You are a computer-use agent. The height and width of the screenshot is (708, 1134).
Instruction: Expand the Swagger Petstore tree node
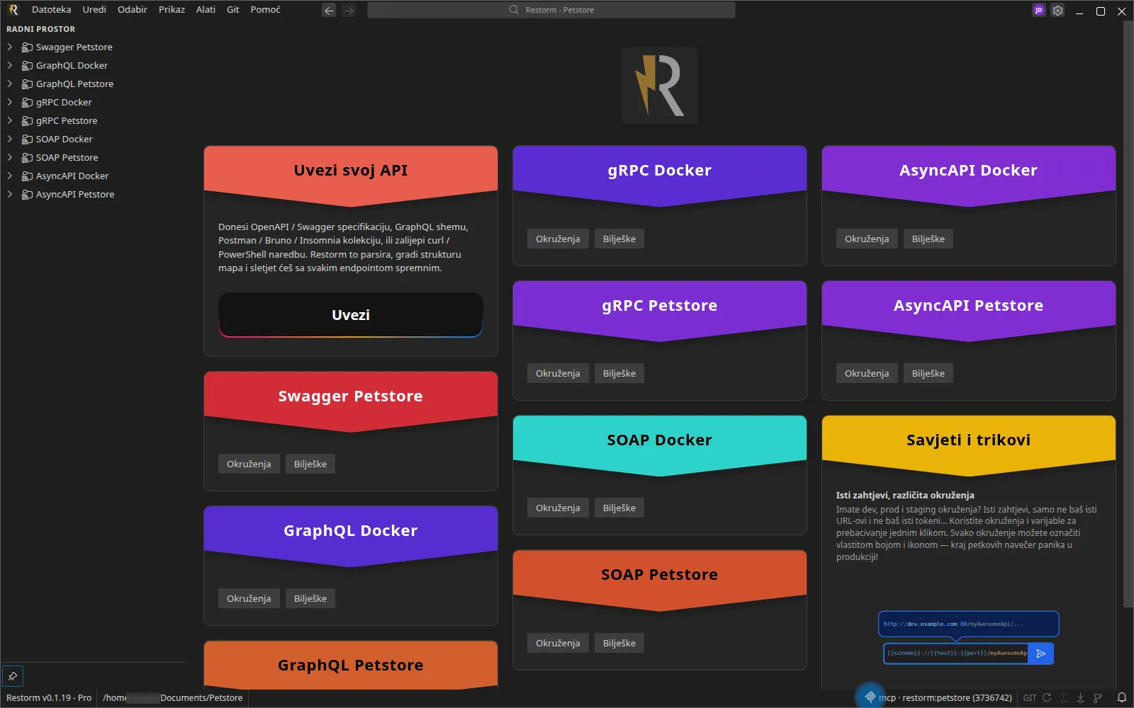pos(10,47)
